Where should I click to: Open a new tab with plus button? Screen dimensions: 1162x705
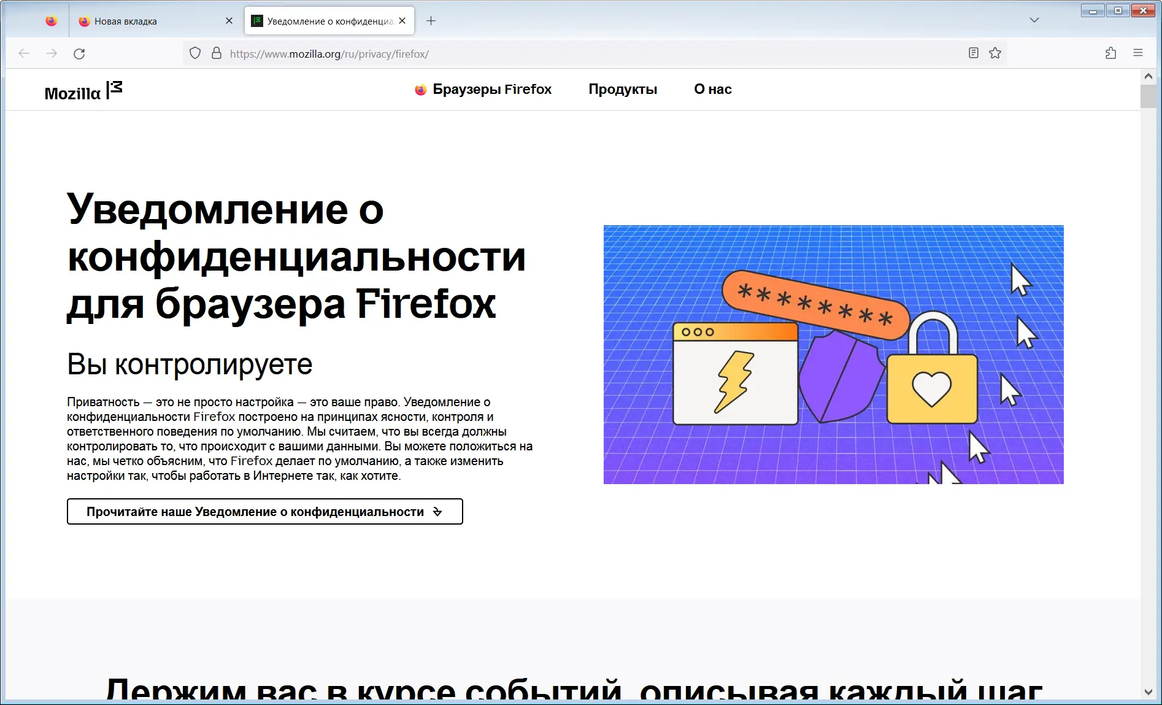(431, 21)
